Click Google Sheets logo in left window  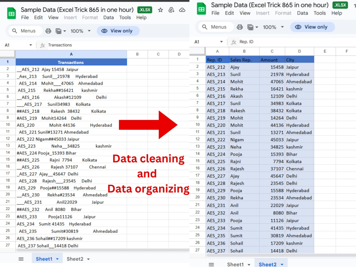coord(11,14)
